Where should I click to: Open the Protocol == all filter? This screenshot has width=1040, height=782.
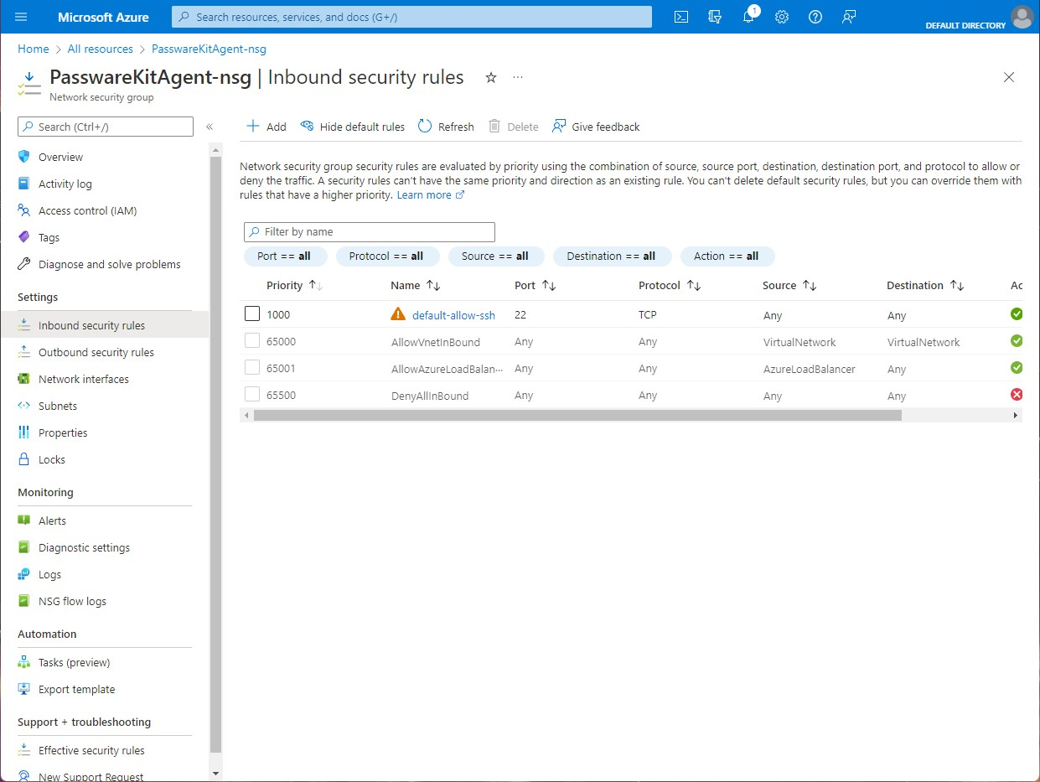(387, 256)
